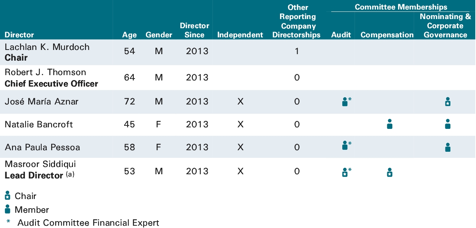
Task: Click the Audit Committee Financial Expert legend text
Action: click(88, 223)
